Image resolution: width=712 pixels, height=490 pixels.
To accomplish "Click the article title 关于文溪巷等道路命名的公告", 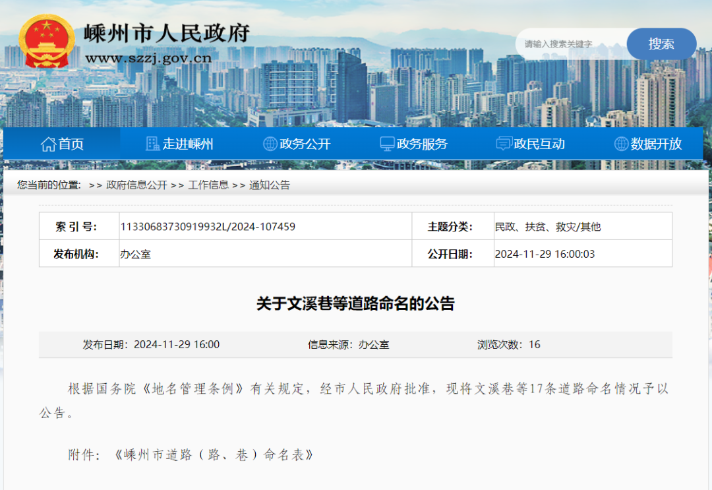I will tap(355, 304).
